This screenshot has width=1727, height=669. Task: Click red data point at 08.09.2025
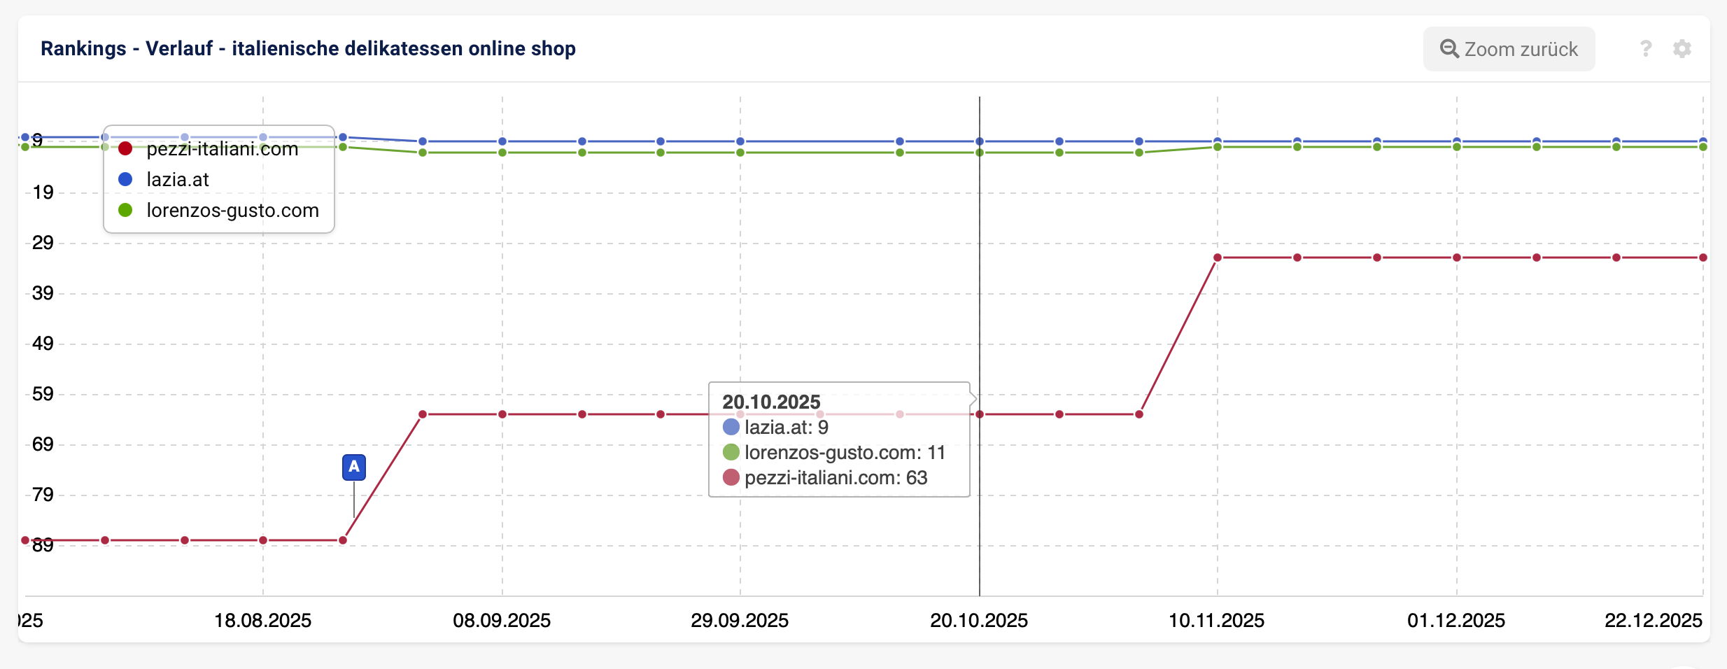[502, 414]
